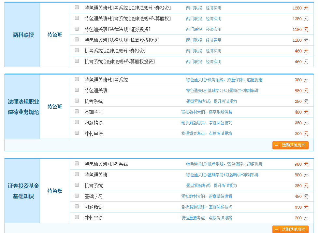Open 证券投资基金基础知识 category heading

click(23, 191)
